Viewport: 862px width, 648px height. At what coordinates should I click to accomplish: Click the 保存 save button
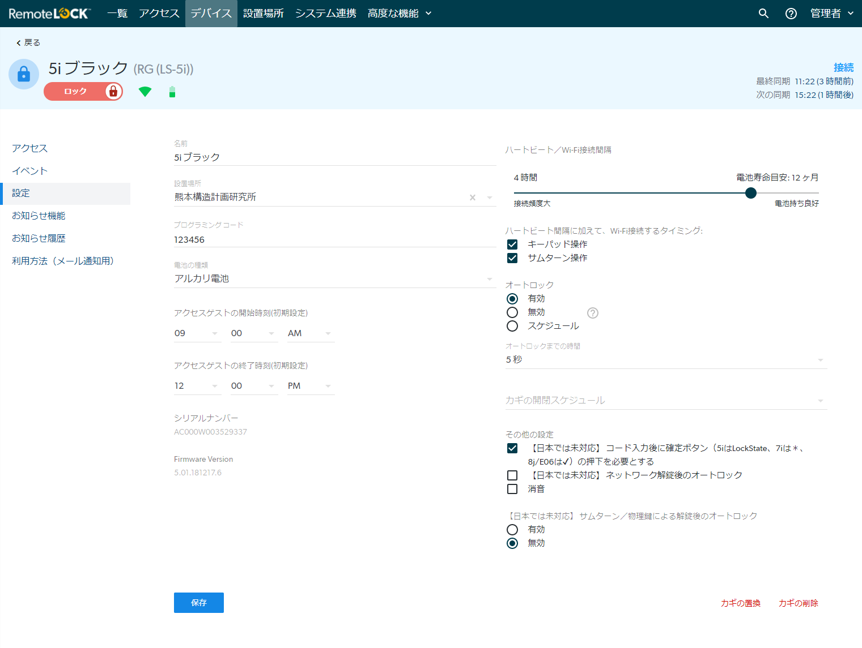pyautogui.click(x=199, y=603)
